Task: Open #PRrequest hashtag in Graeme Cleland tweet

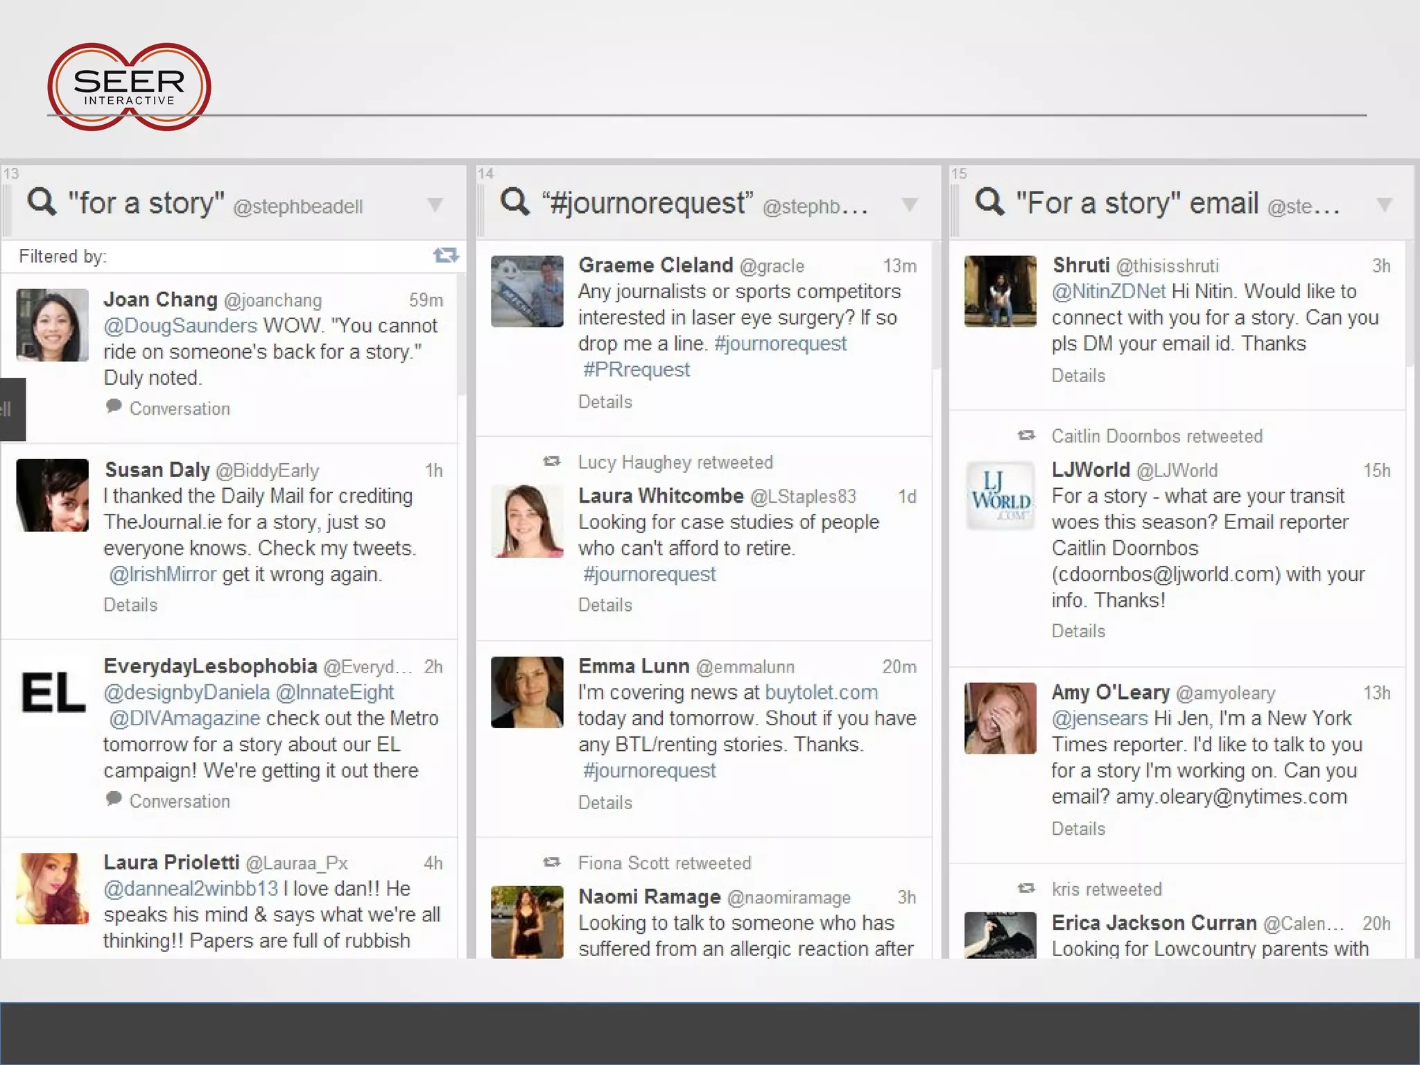Action: tap(637, 370)
